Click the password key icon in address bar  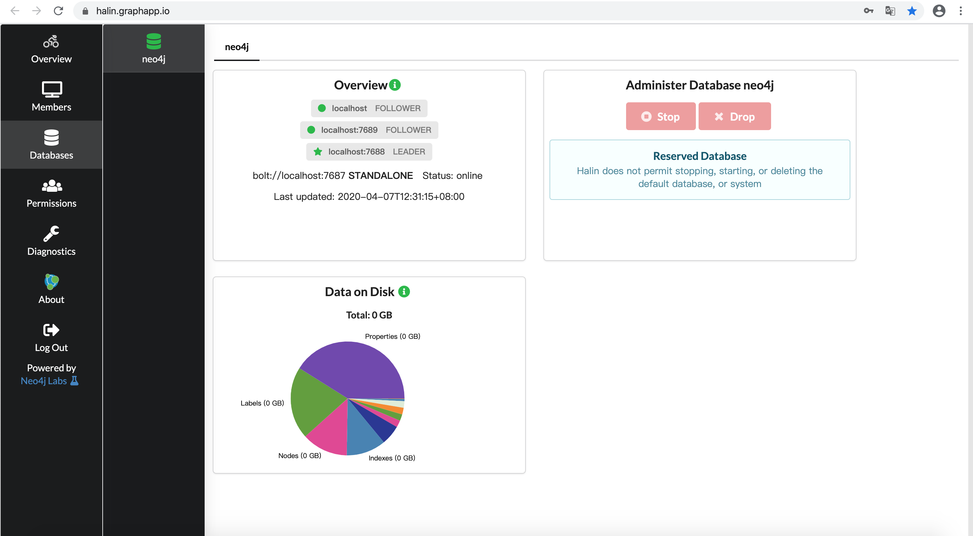pos(868,11)
